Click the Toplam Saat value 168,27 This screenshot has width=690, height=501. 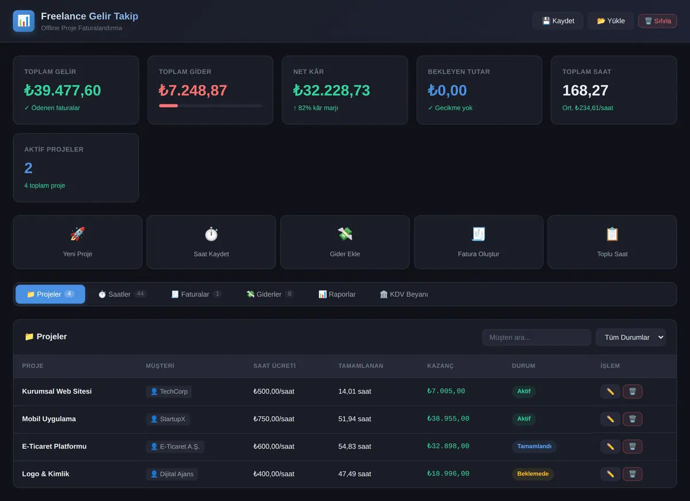(x=585, y=90)
